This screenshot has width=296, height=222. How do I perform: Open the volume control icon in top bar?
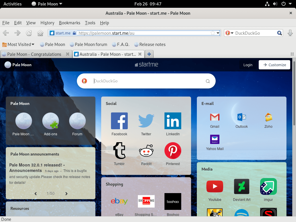pyautogui.click(x=275, y=4)
